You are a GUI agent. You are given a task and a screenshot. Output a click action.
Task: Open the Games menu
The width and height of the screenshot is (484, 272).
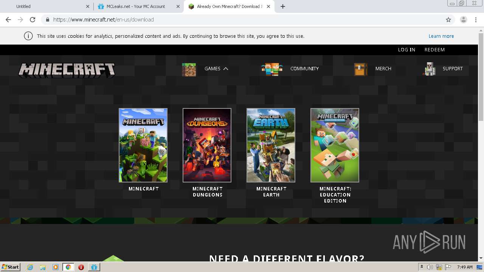tap(213, 69)
